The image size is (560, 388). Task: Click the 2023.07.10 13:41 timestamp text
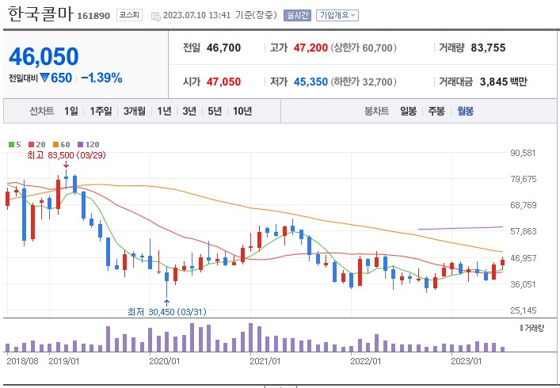(196, 15)
